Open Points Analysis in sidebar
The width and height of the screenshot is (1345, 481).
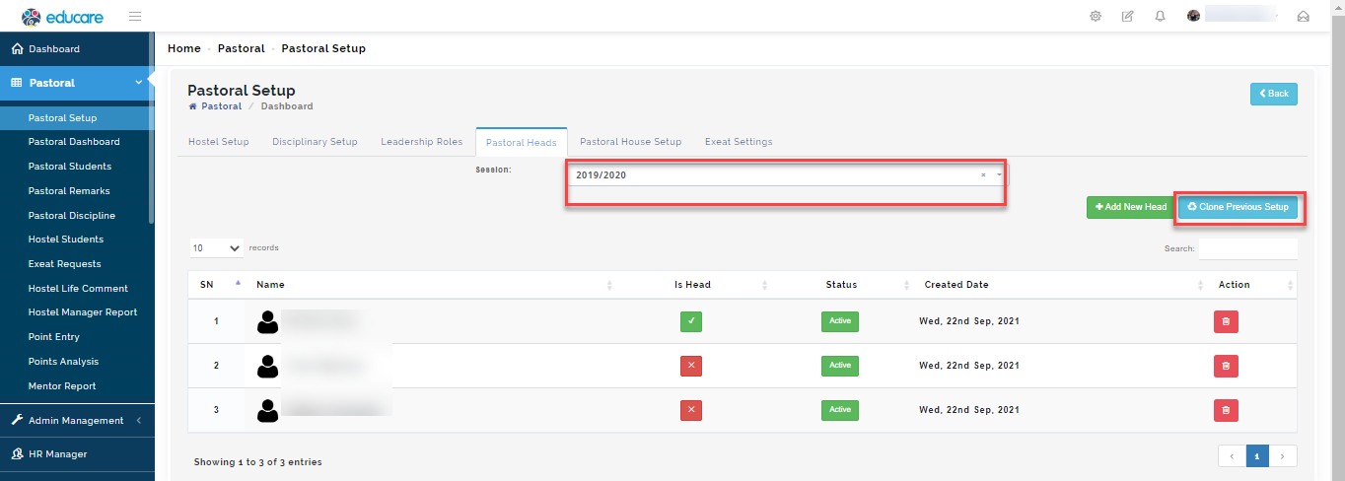pos(64,362)
